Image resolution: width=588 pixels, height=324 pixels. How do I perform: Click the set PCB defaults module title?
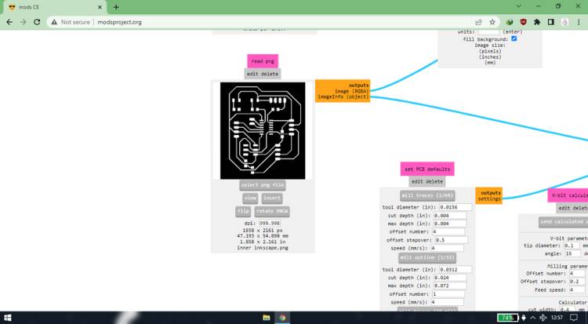point(427,169)
